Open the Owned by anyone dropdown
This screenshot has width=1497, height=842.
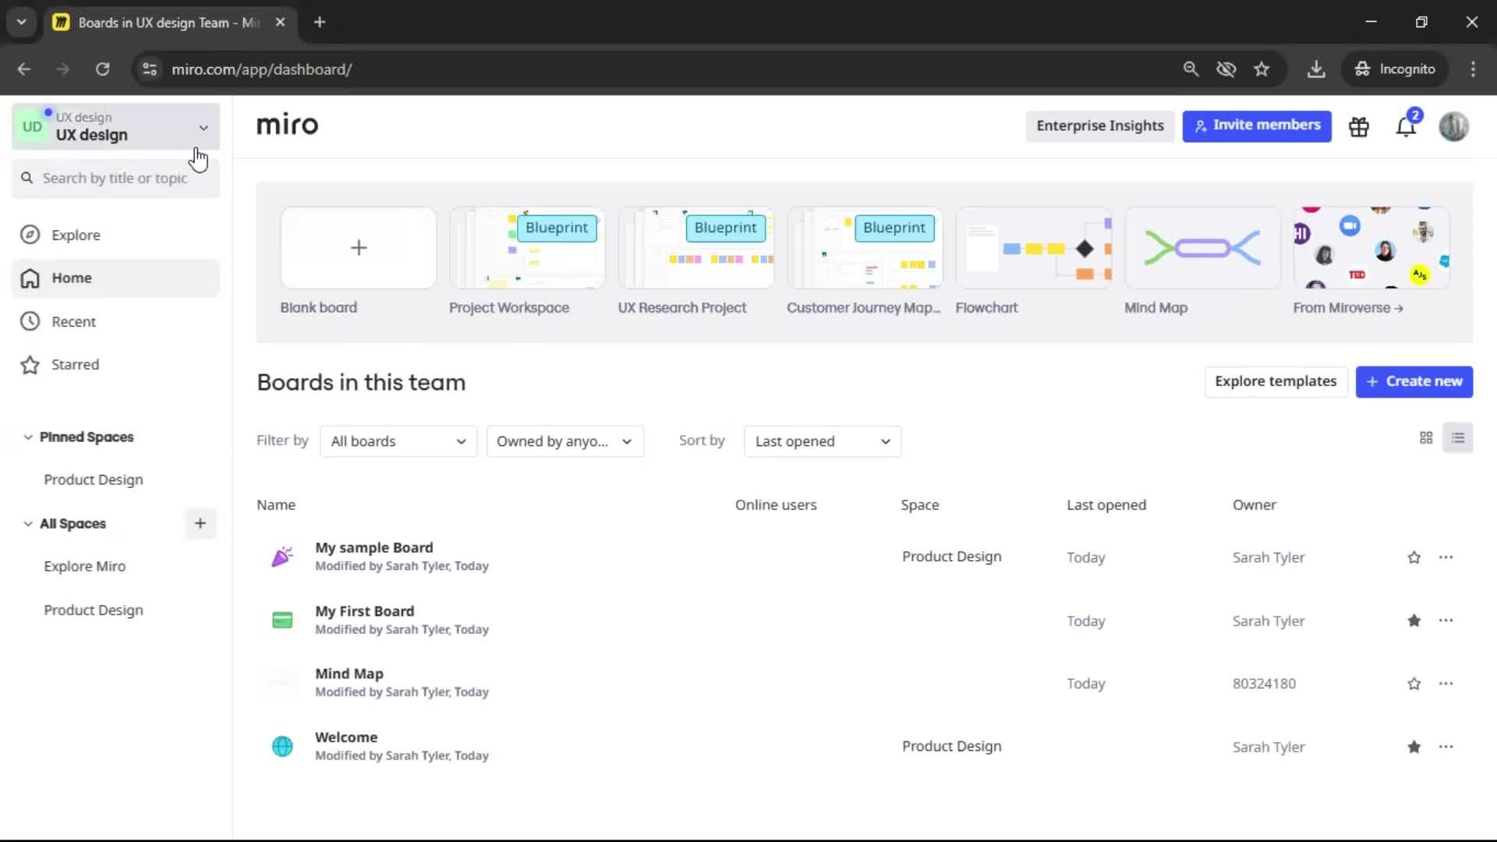tap(565, 441)
